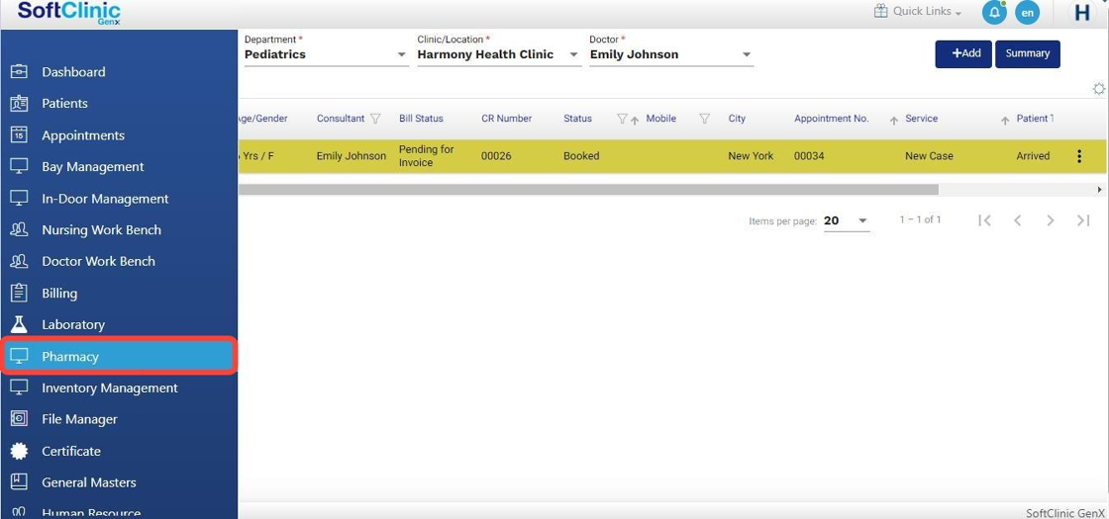Open the notifications bell icon
Image resolution: width=1109 pixels, height=519 pixels.
[x=994, y=13]
